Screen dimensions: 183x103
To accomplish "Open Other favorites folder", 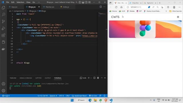I will coord(175,11).
